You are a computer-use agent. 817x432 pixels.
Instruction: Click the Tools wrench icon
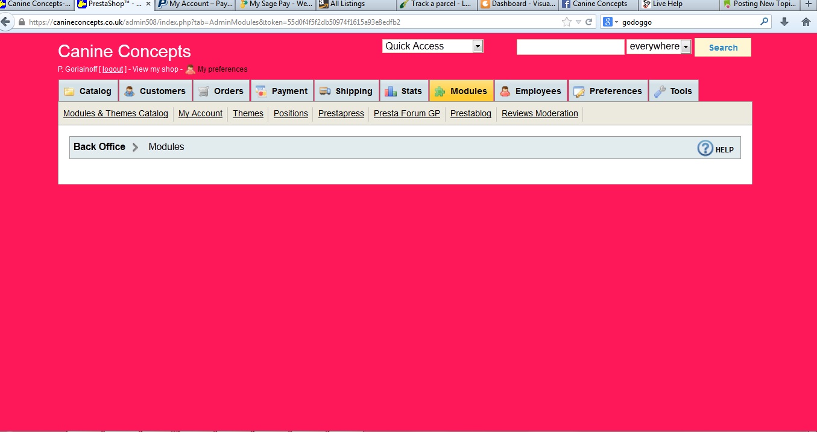click(x=660, y=92)
